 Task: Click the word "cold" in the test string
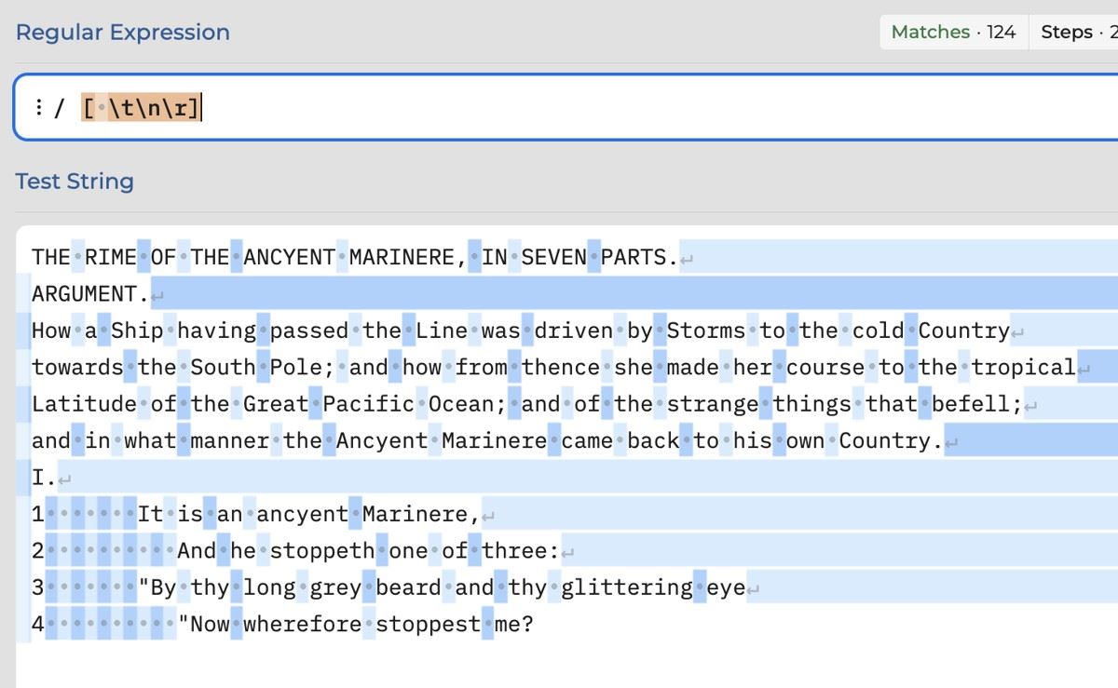tap(878, 331)
